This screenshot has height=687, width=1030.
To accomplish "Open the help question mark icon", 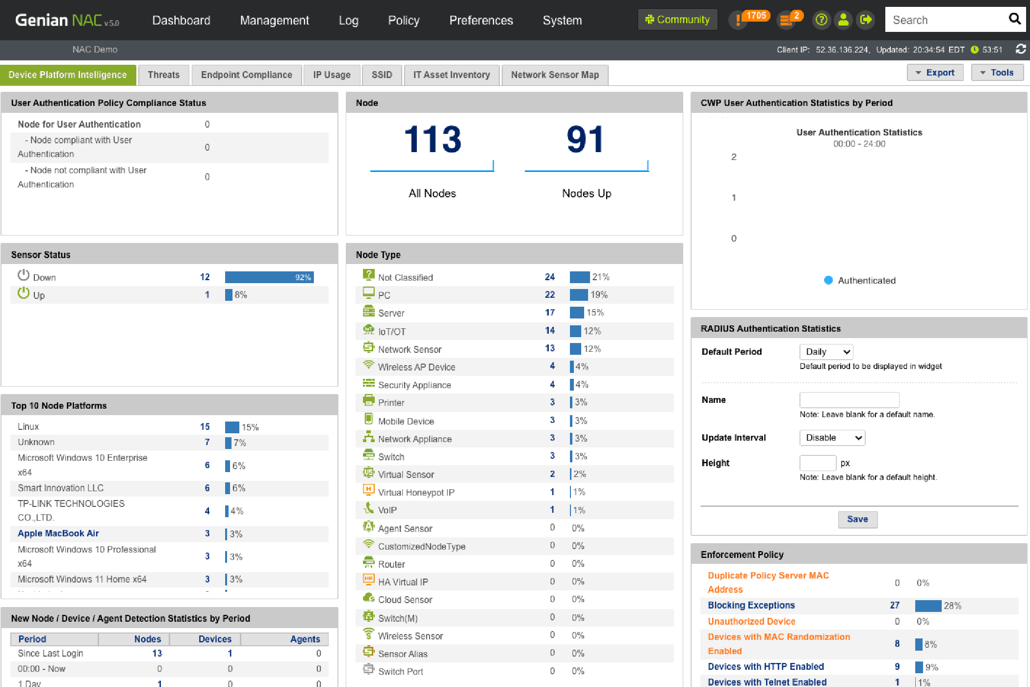I will 821,20.
